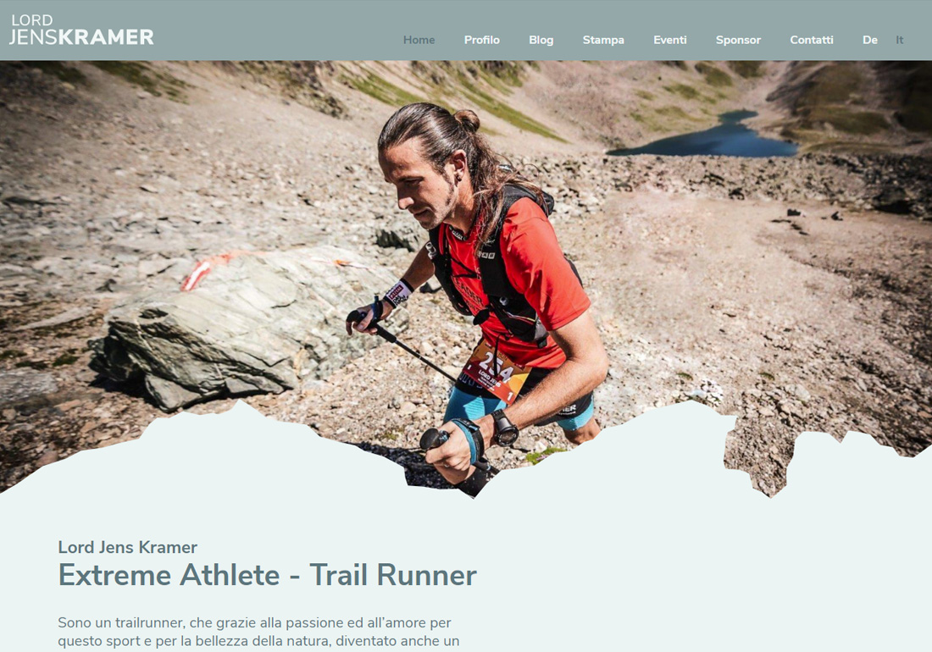Click the runner's black wristwatch
Screen dimensions: 932x652
[504, 428]
